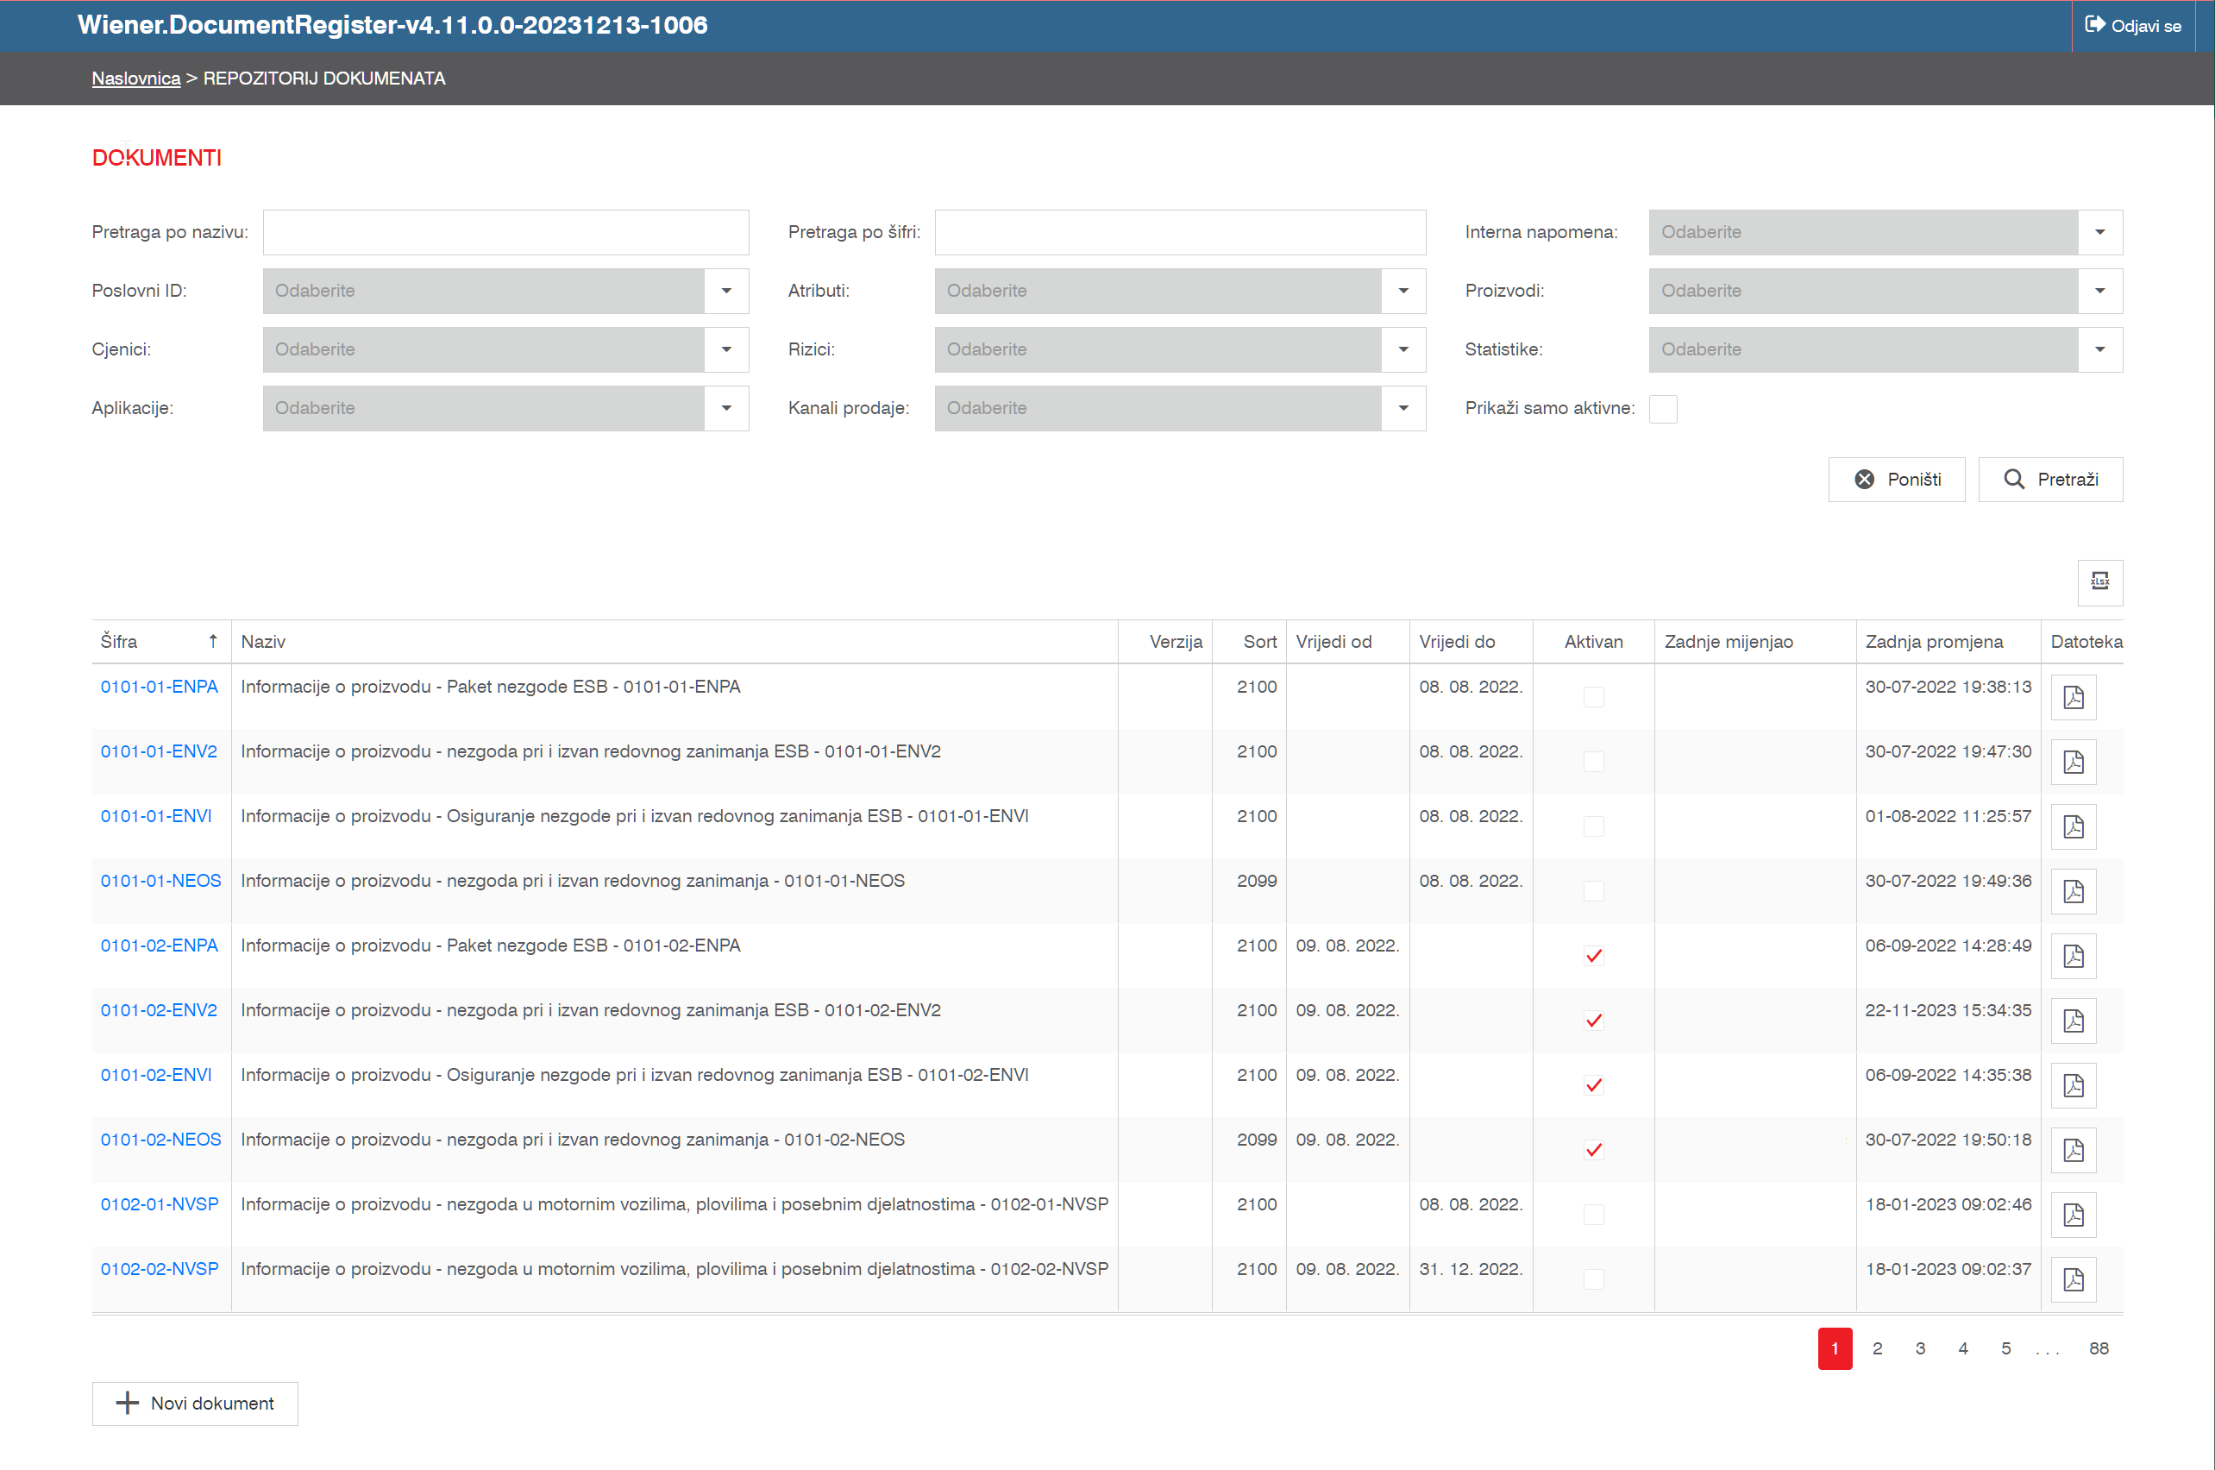Open PDF file for 0101-02-NEOS row
The image size is (2215, 1470).
(x=2073, y=1149)
